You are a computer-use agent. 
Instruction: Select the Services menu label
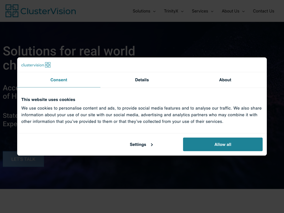[x=200, y=11]
